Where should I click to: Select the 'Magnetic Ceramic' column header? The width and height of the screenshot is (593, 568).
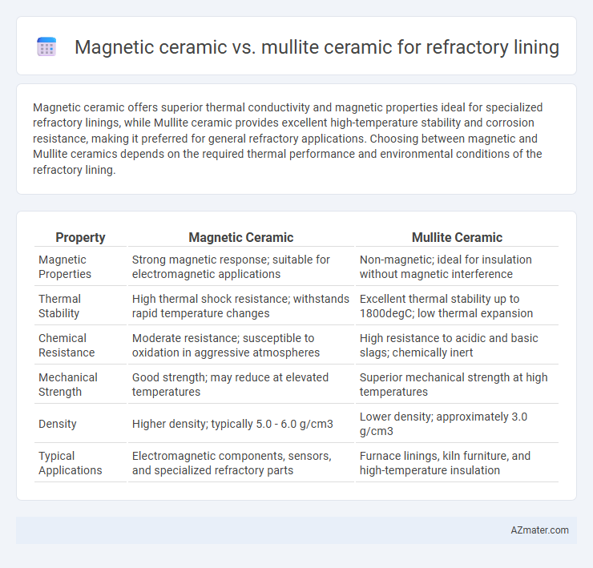click(x=241, y=237)
